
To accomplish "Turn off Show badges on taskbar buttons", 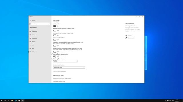I will point(55,56).
